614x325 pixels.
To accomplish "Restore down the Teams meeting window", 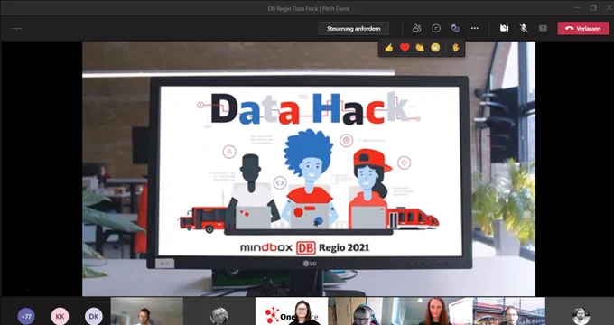I will click(x=593, y=8).
